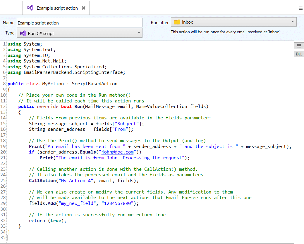304x244 pixels.
Task: Click the 'using System.Net.Mail;' line
Action: (37, 61)
